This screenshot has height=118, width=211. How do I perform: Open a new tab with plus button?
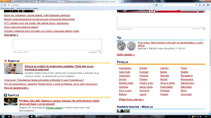click(122, 2)
